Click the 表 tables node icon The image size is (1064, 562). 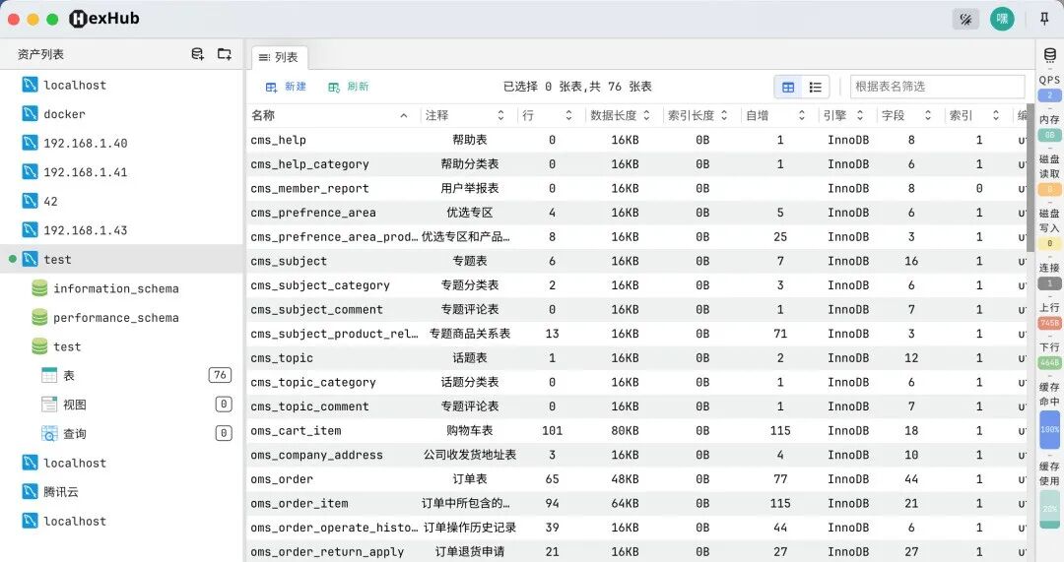(x=49, y=375)
